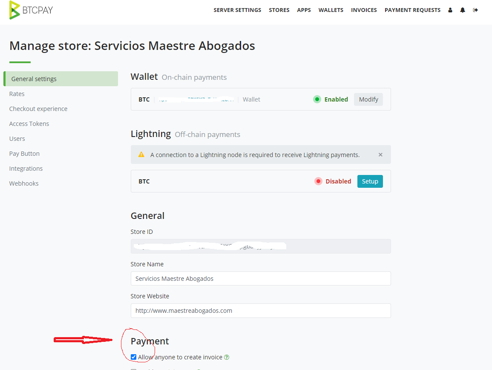Click the help icon beside Allow anyone to create invoice
492x370 pixels.
click(x=227, y=357)
